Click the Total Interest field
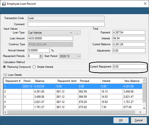The height and width of the screenshot is (125, 149). (x=129, y=38)
